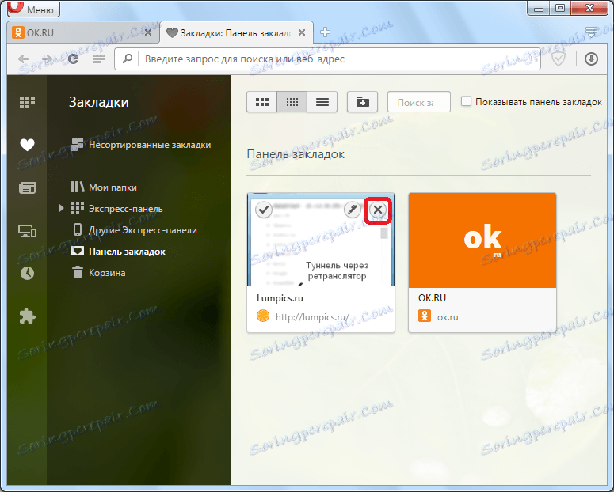Open the tab menu icon beside the tab strip

pyautogui.click(x=591, y=32)
